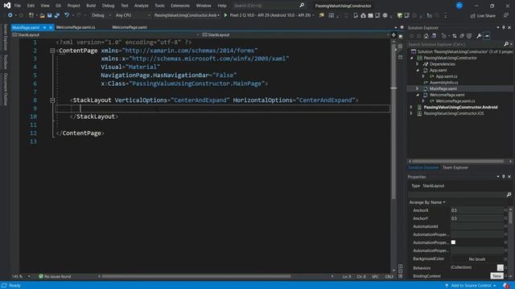Click the Behaviors collection ellipsis button
Viewport: 515px width, 289px height.
(x=500, y=267)
